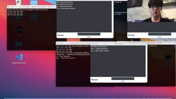Select 'Too : I dont want vaccine' in client terminal
The image size is (176, 99).
(65, 58)
